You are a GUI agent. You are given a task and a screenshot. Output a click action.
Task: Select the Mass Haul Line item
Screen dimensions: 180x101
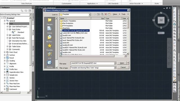tap(14, 84)
